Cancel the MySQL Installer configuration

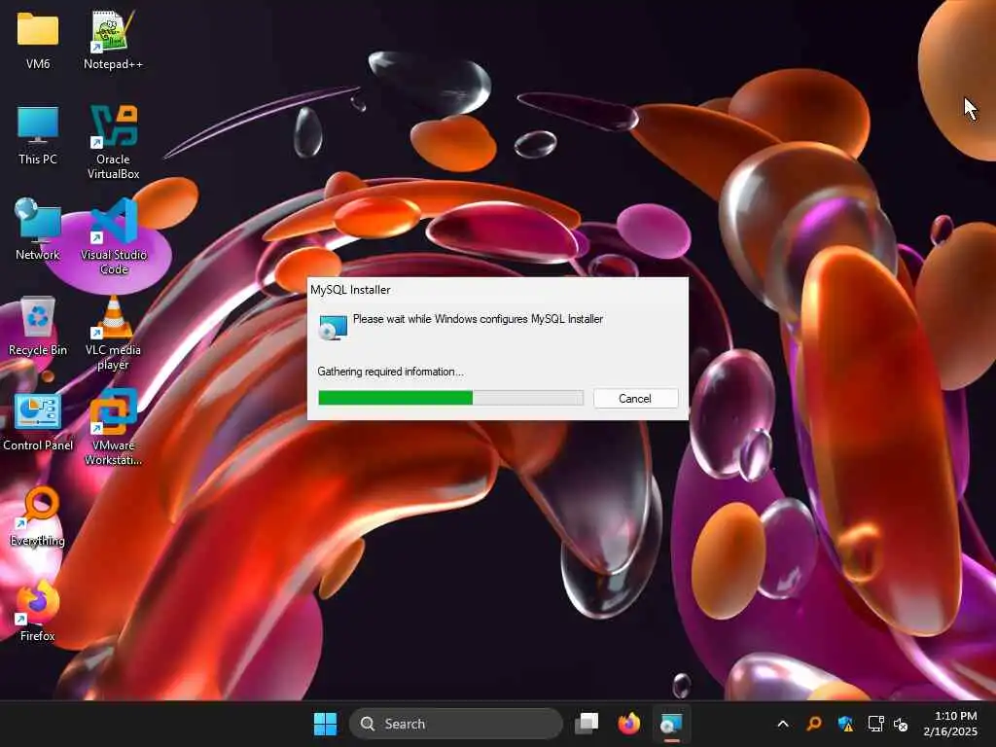[635, 398]
